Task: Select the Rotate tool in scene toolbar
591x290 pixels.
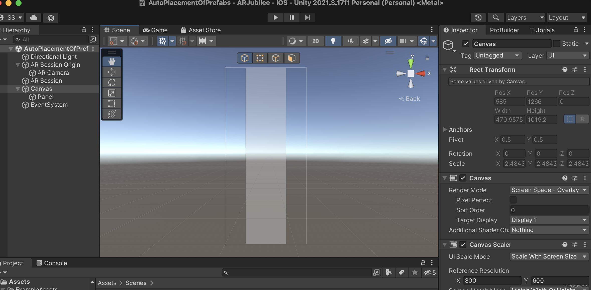Action: (x=112, y=82)
